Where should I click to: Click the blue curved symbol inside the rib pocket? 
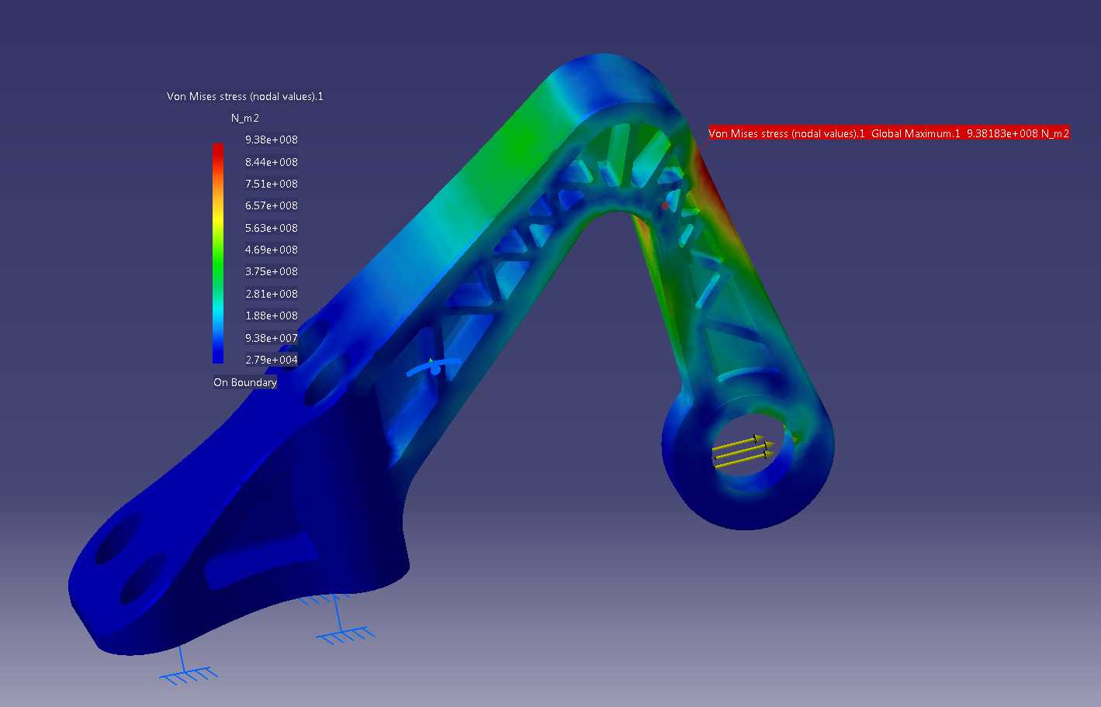click(435, 367)
